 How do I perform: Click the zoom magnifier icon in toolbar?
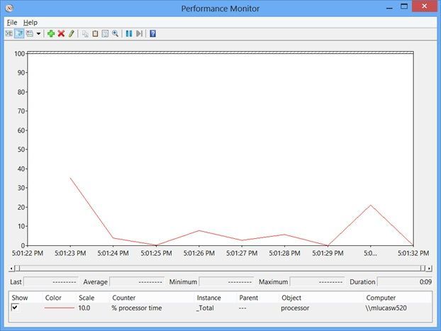[x=115, y=34]
